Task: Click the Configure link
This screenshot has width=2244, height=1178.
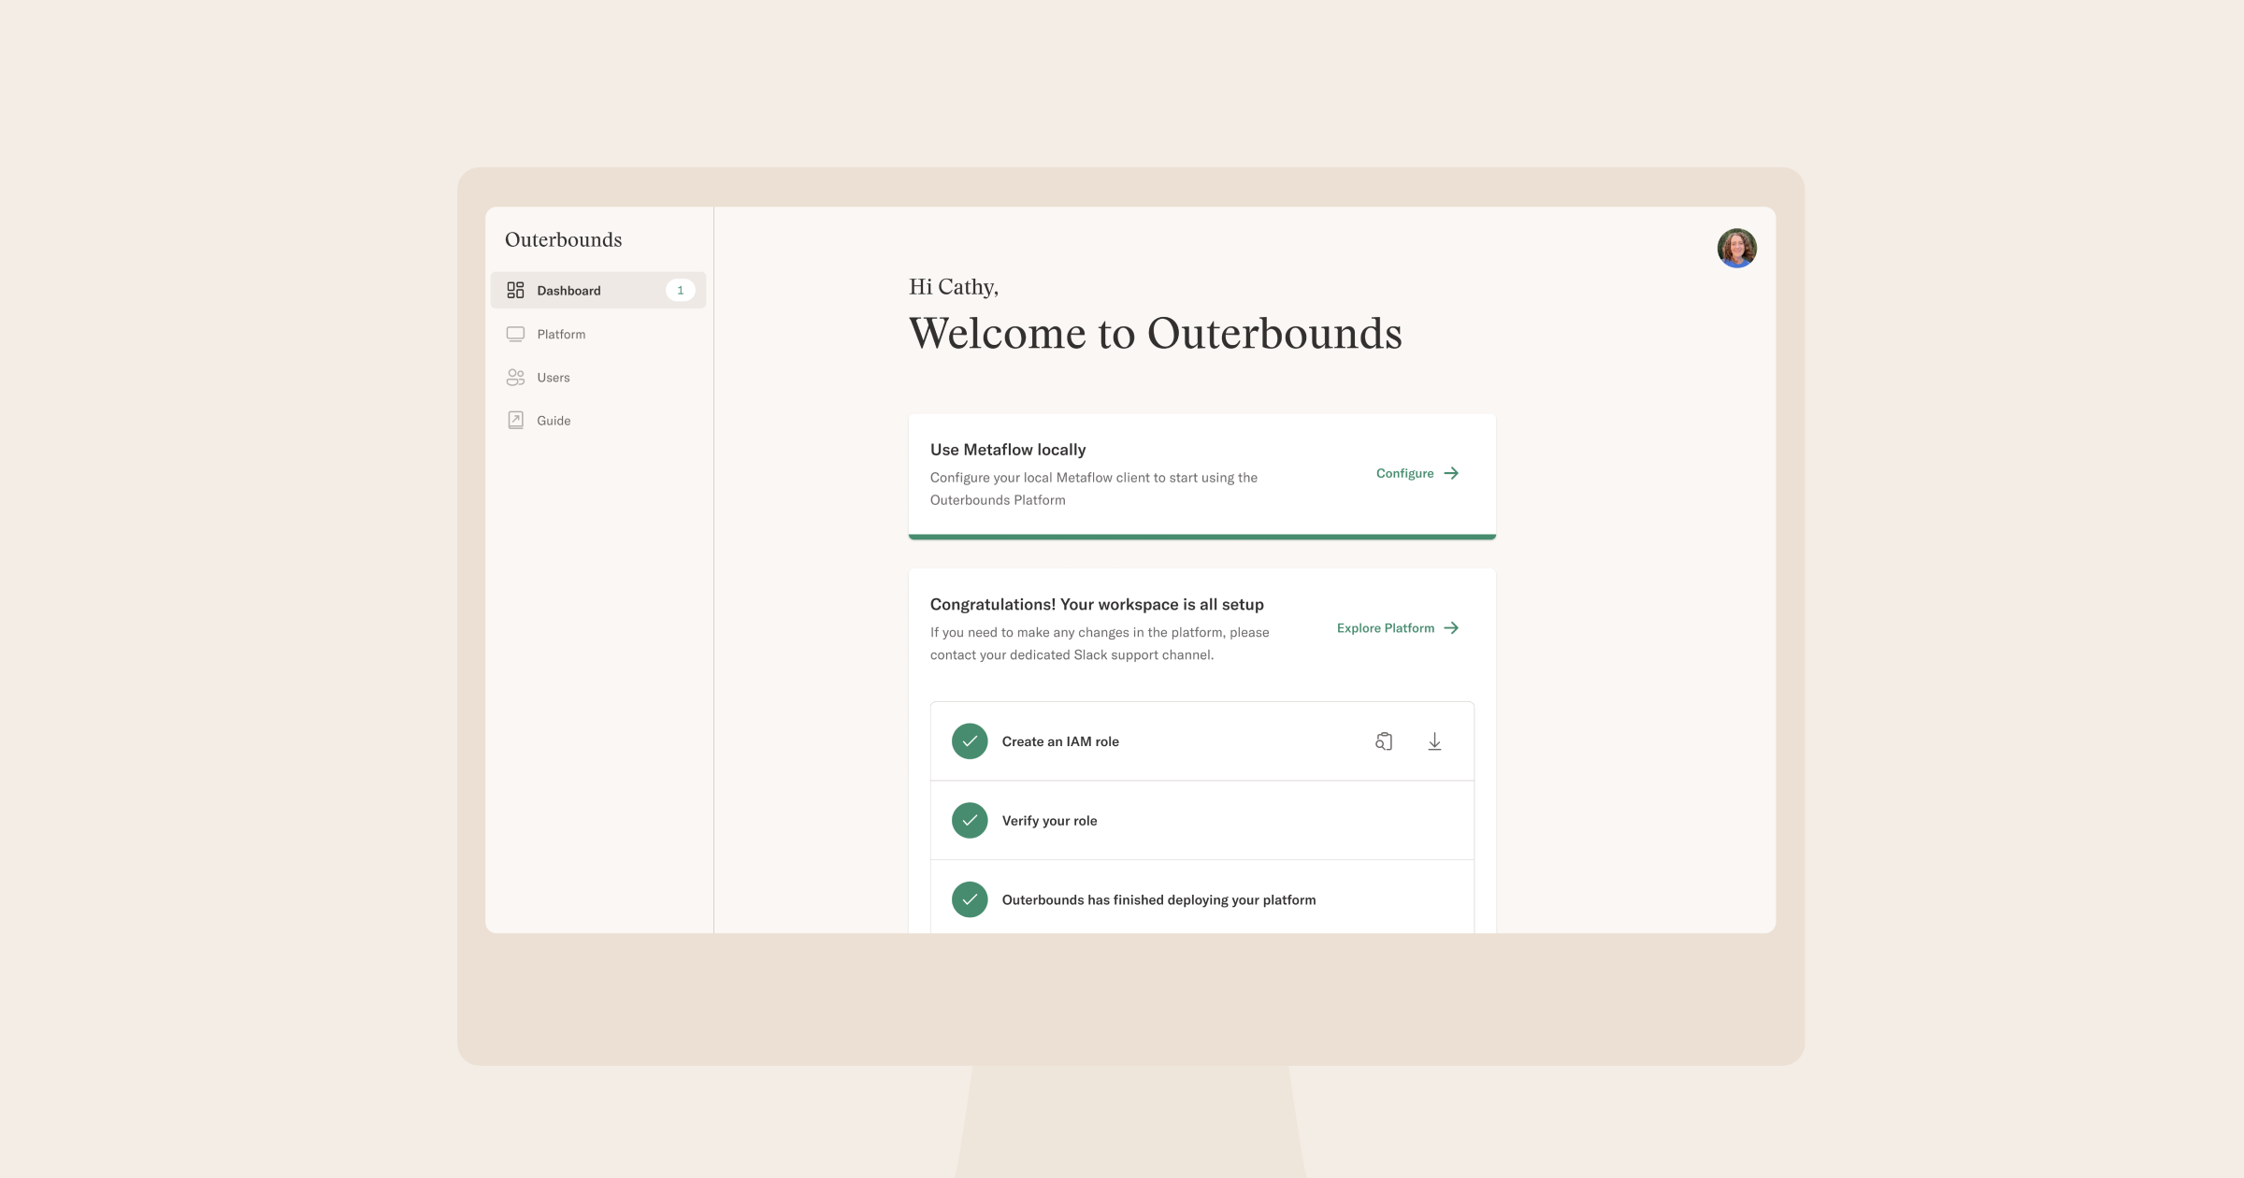Action: 1404,473
